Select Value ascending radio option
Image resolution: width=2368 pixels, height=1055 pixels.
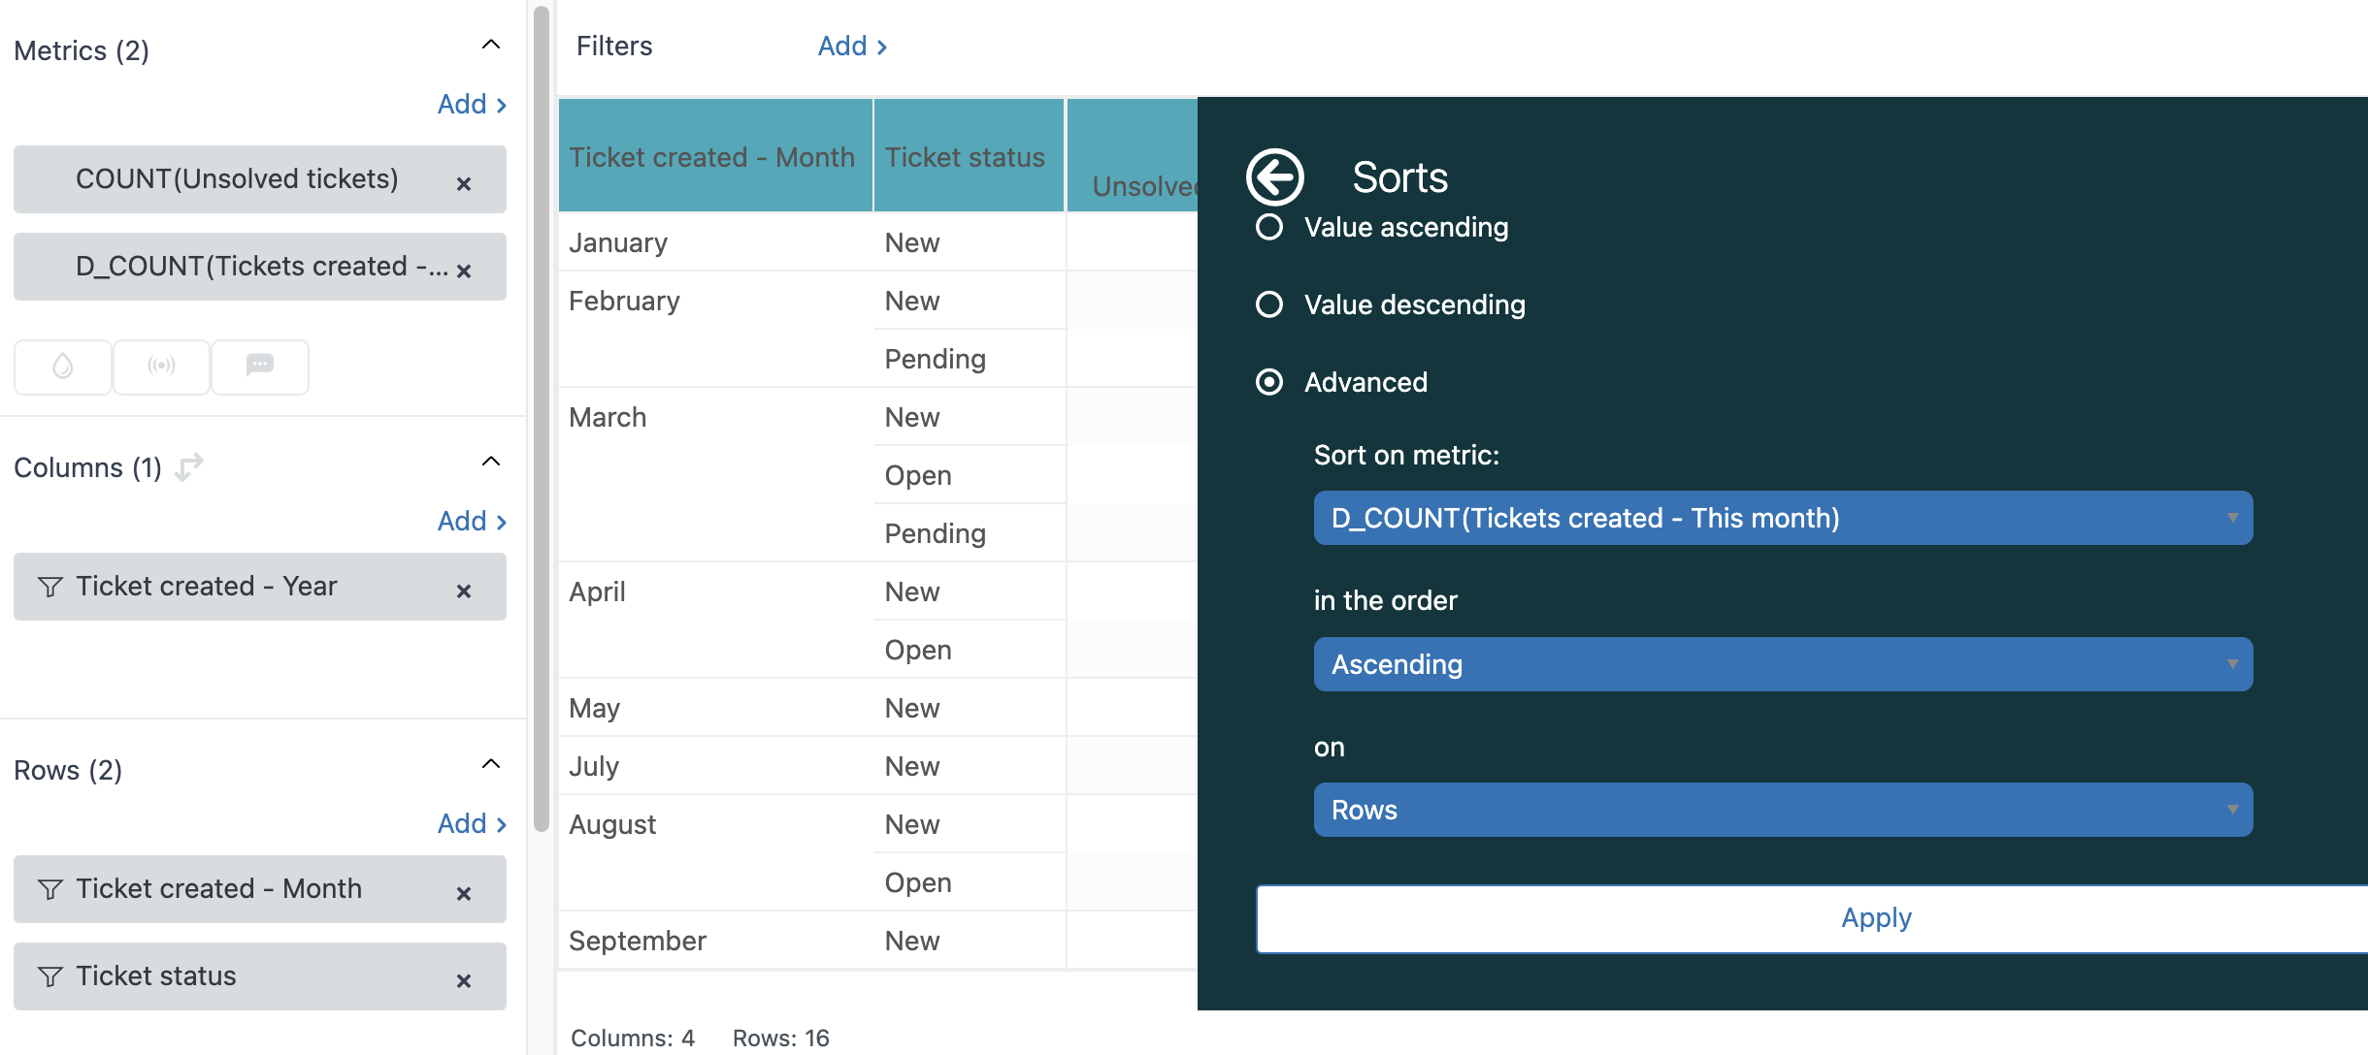(1268, 227)
